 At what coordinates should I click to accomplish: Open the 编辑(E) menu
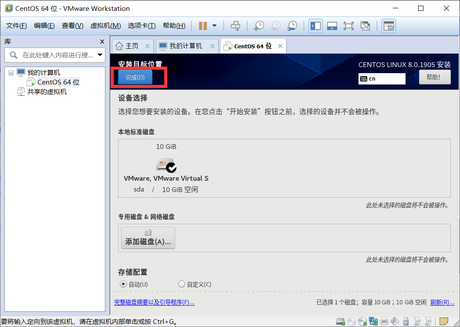44,26
